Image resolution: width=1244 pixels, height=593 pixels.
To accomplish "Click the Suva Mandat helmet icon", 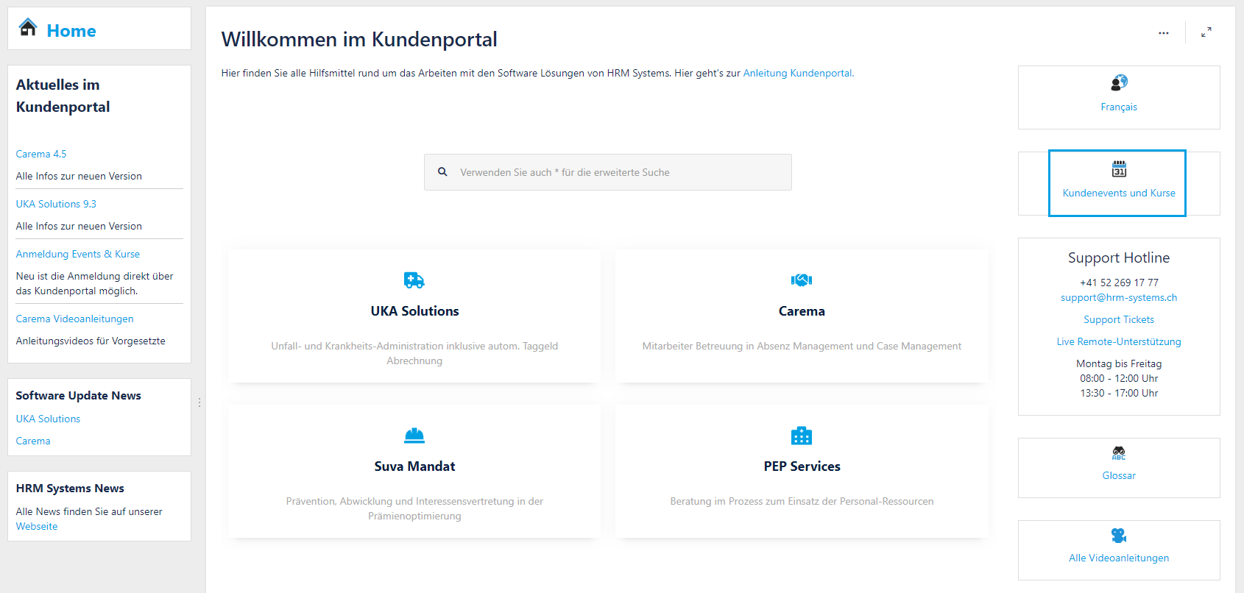I will pos(414,436).
